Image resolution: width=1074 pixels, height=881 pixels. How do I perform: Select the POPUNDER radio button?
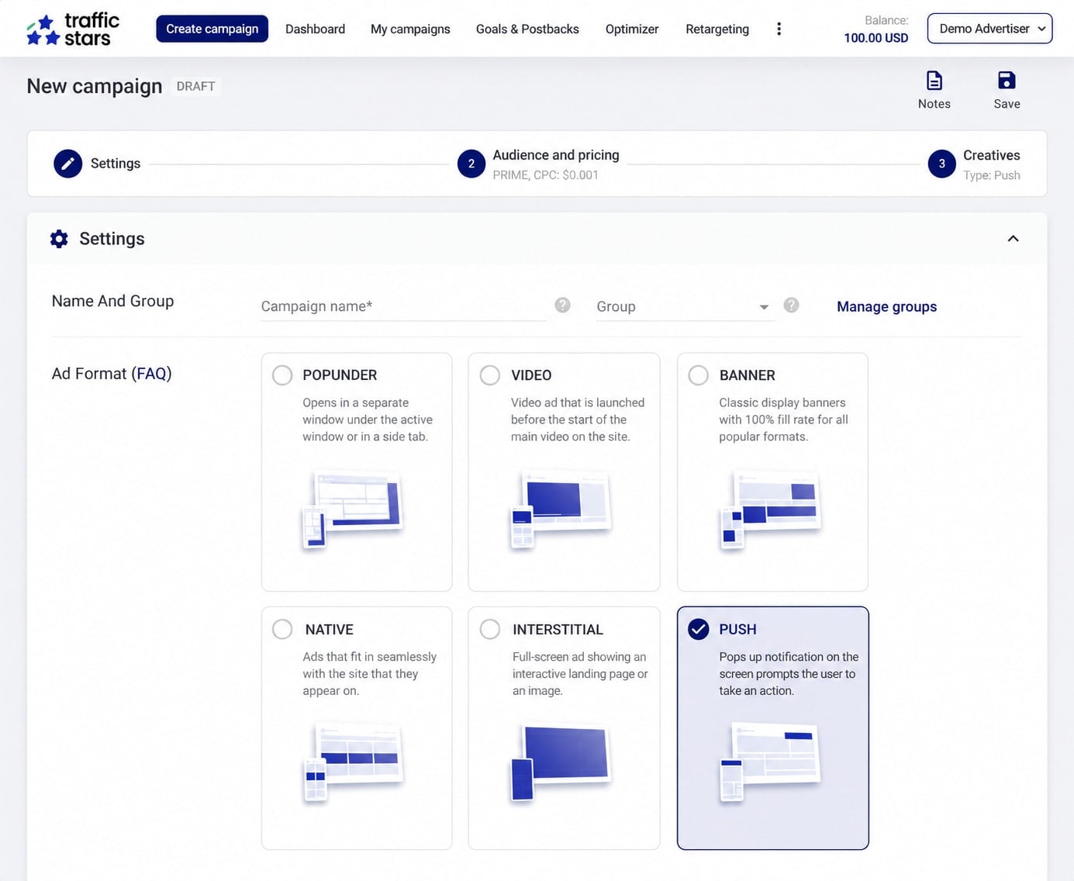[x=282, y=375]
